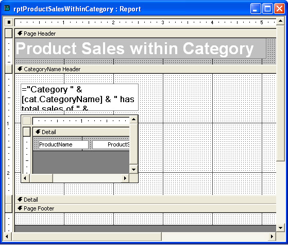Click the subreport horizontal scroll left arrow
This screenshot has width=288, height=245.
(25, 178)
